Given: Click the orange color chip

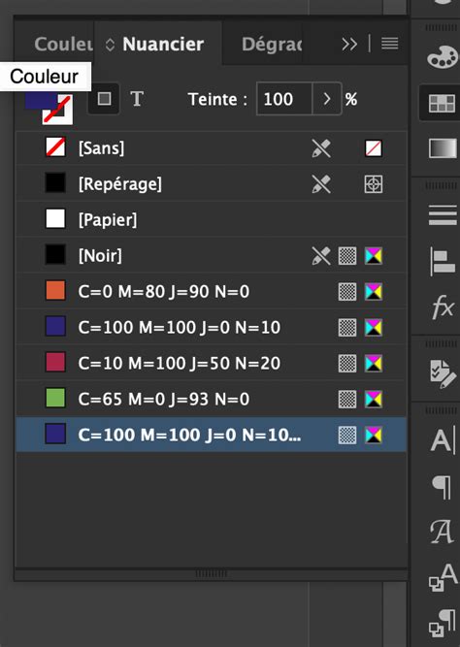Looking at the screenshot, I should click(x=55, y=290).
